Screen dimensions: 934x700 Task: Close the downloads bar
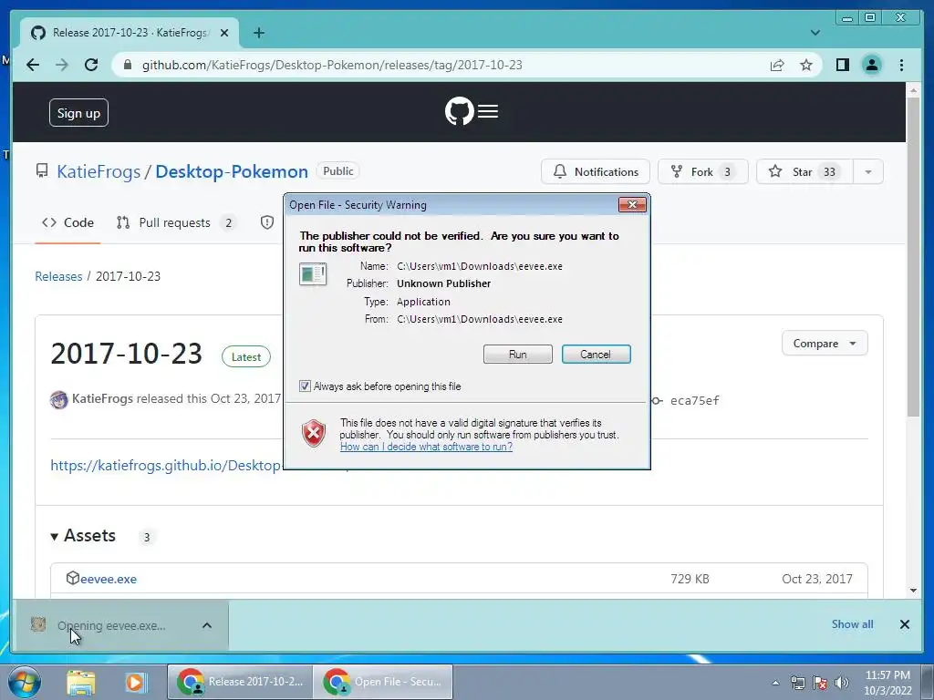(904, 623)
